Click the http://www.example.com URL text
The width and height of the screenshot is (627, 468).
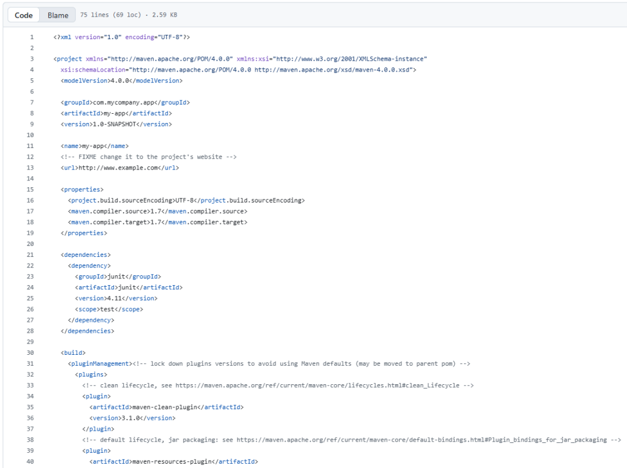[117, 168]
